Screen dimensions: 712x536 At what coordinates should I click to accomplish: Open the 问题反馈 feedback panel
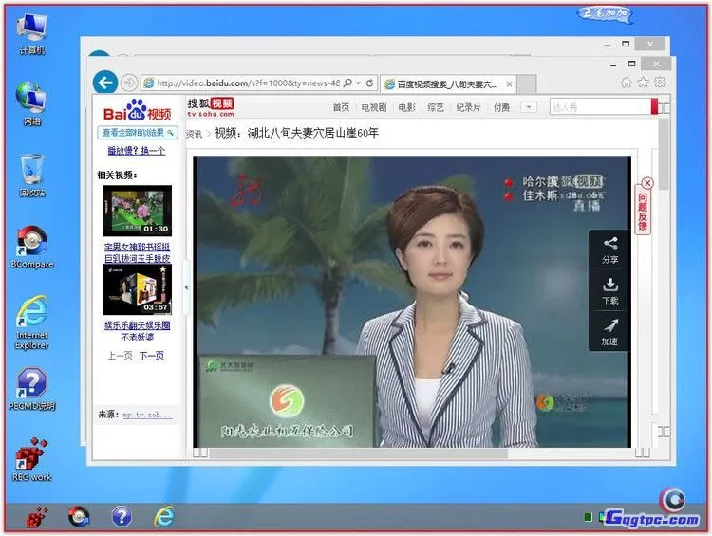[x=643, y=212]
